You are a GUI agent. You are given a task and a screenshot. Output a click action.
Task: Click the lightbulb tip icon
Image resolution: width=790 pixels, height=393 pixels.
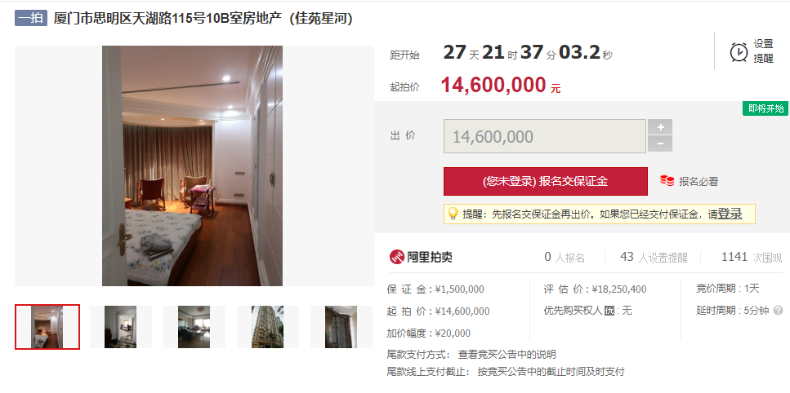(x=453, y=214)
